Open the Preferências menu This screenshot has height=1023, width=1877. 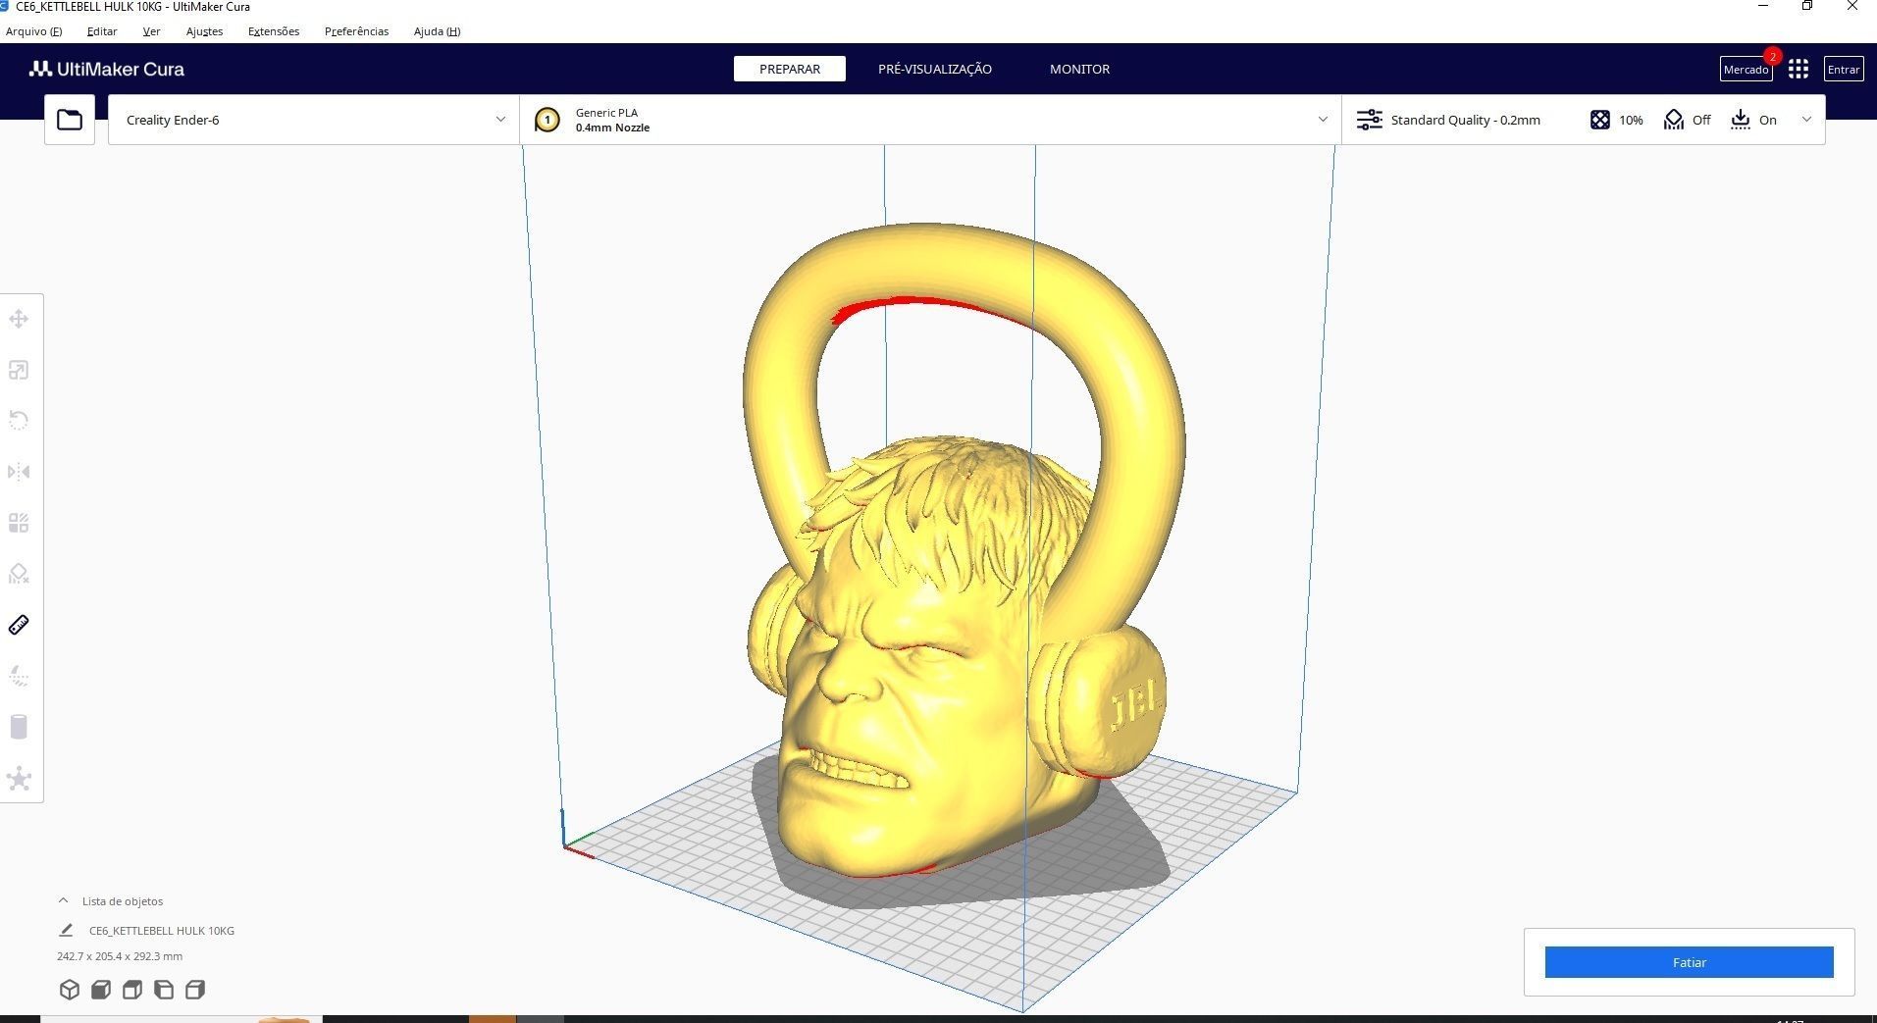pos(356,31)
